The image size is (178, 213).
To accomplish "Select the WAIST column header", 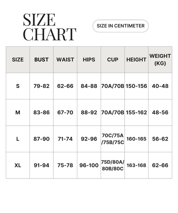I will pyautogui.click(x=65, y=60).
